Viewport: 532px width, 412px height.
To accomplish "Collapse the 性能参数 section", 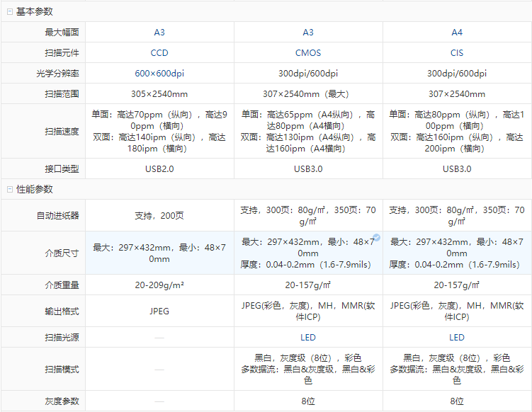I will pyautogui.click(x=10, y=189).
